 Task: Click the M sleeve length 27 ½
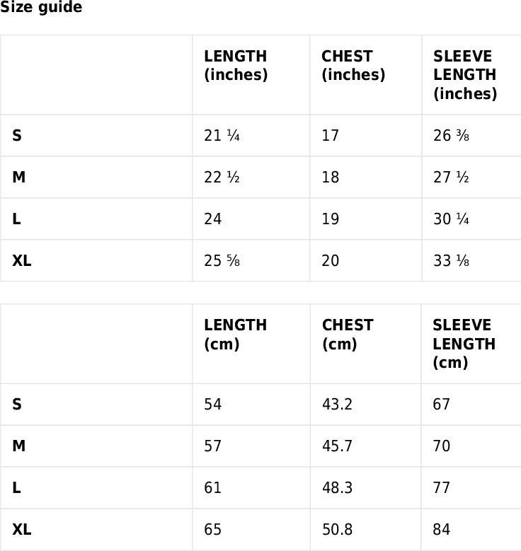[451, 177]
